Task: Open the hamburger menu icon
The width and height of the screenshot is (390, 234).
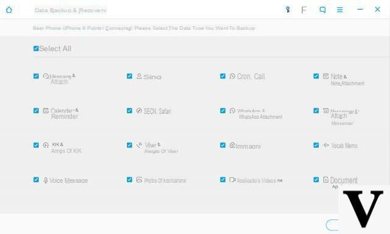Action: (x=340, y=10)
